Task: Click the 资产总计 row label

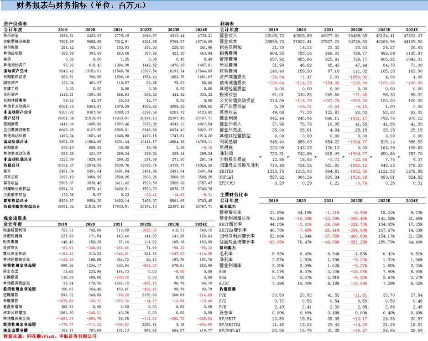Action: (11, 118)
